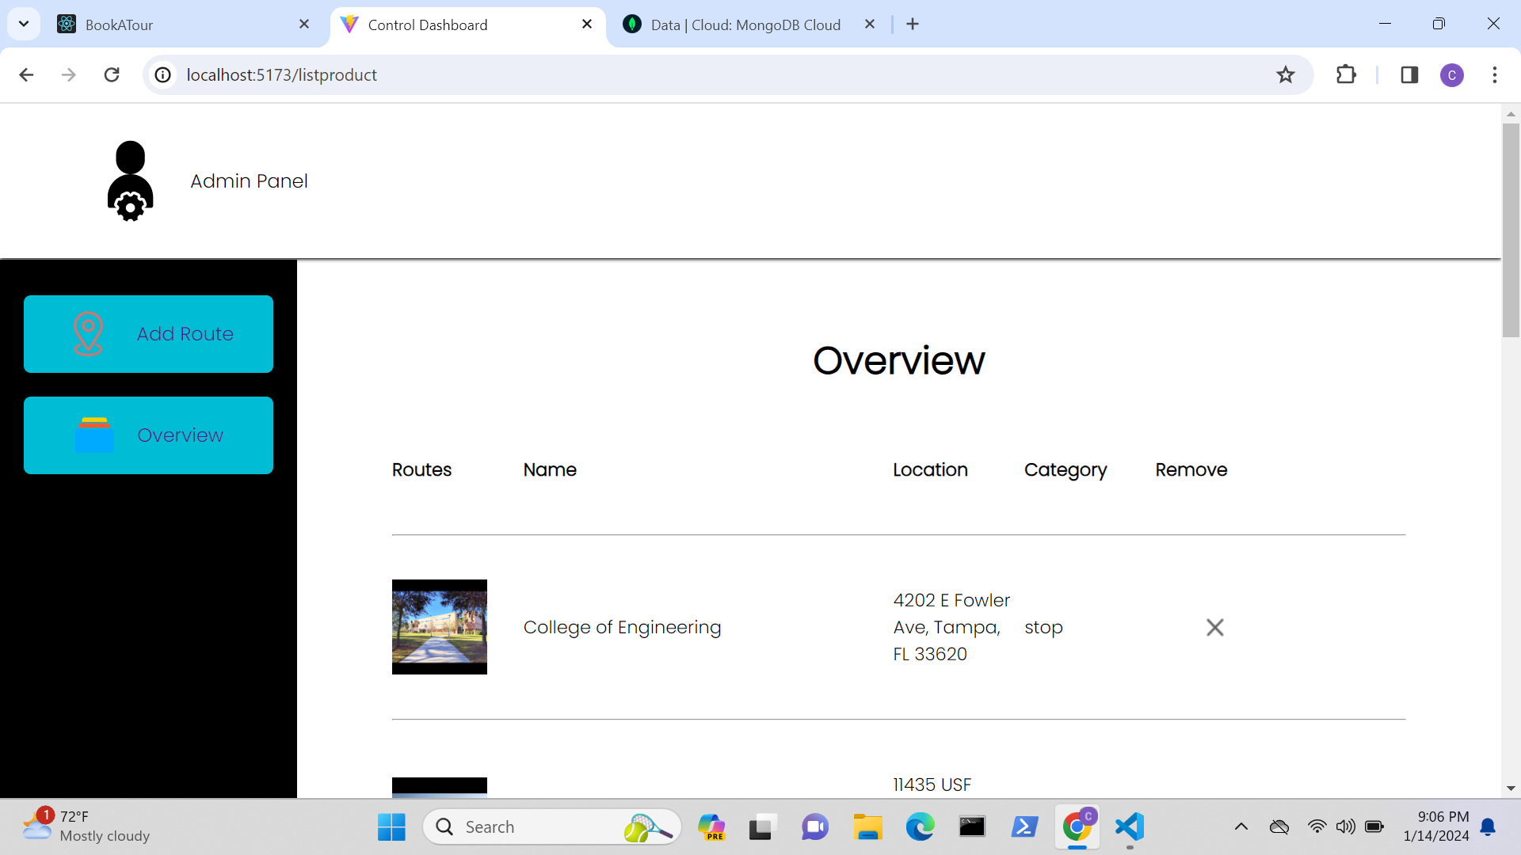Open Visual Studio Code from taskbar
This screenshot has width=1521, height=855.
(1130, 826)
